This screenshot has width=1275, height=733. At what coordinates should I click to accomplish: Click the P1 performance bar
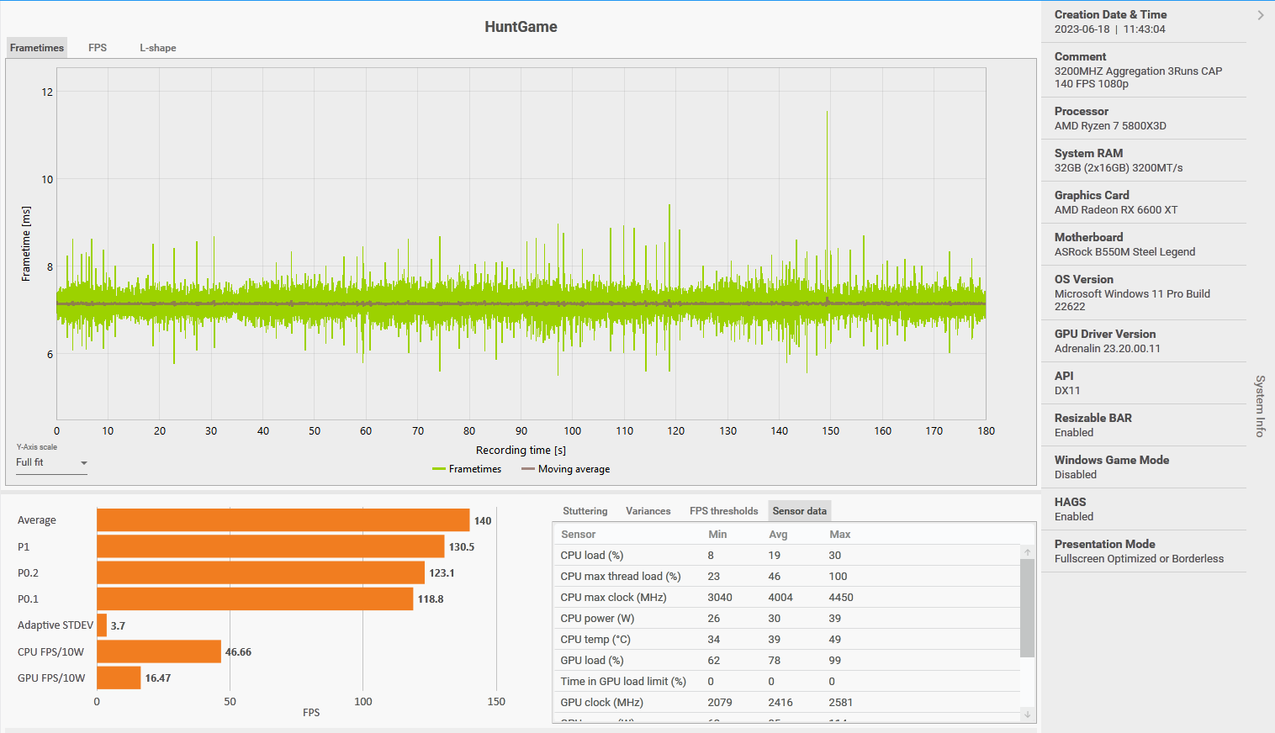coord(269,546)
